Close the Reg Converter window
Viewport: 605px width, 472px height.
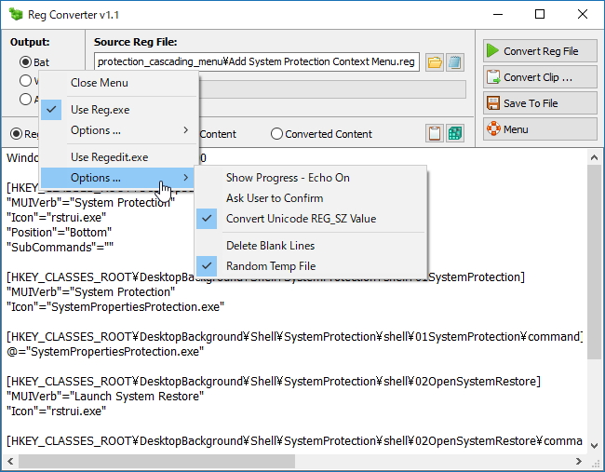583,14
